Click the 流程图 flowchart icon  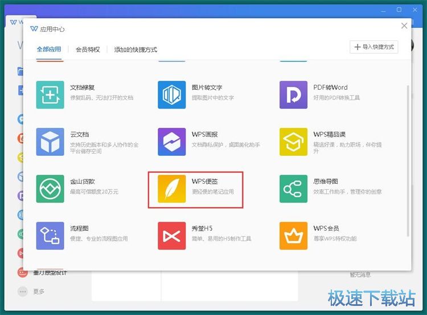pos(50,236)
